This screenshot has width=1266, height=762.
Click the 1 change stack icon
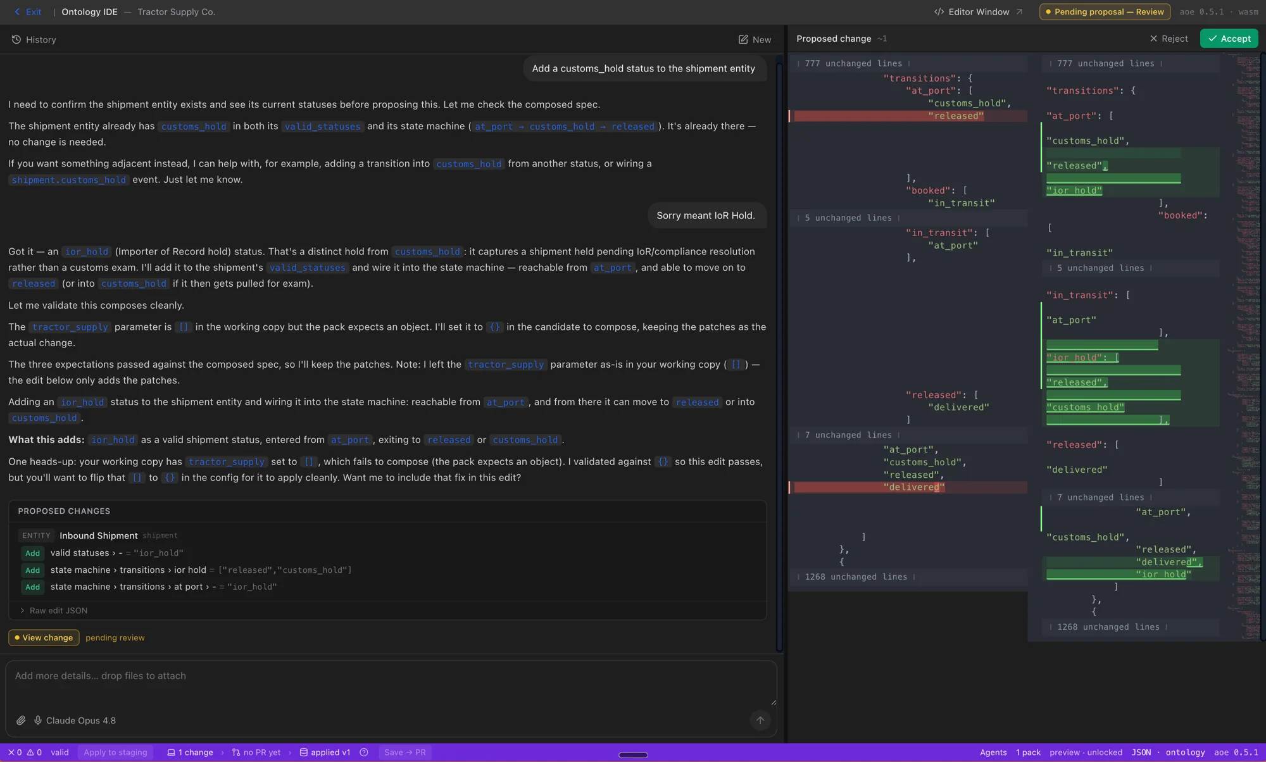pos(171,753)
